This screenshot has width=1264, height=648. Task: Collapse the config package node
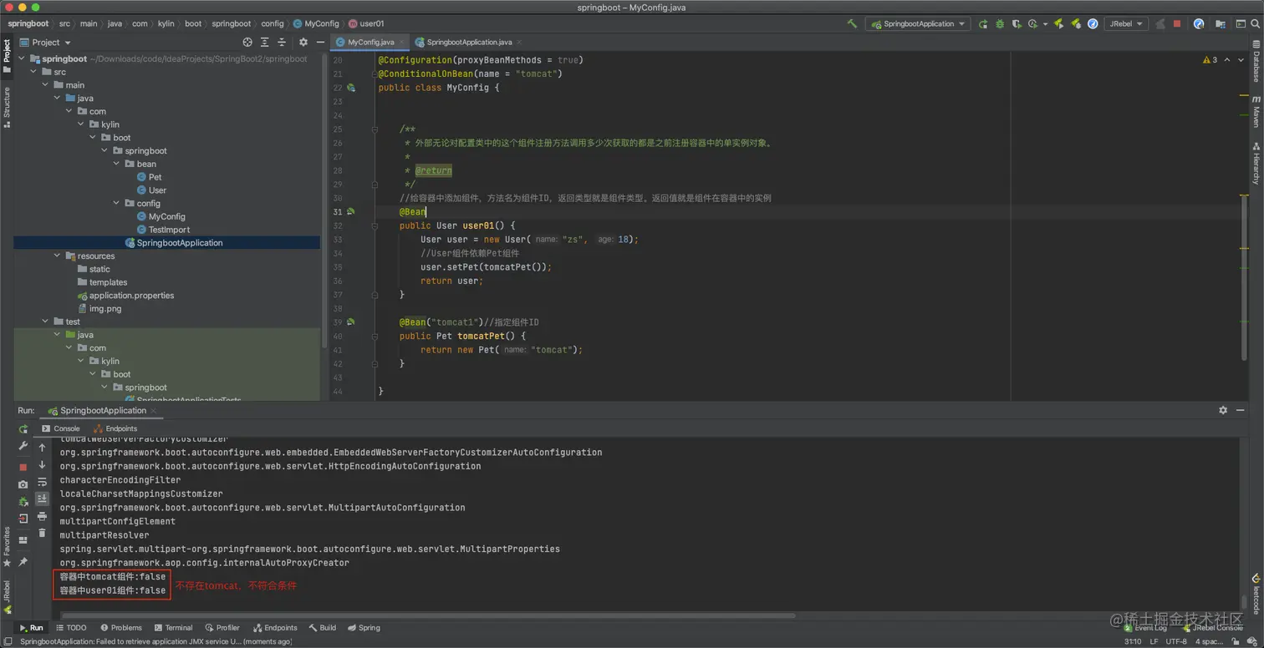[x=116, y=203]
